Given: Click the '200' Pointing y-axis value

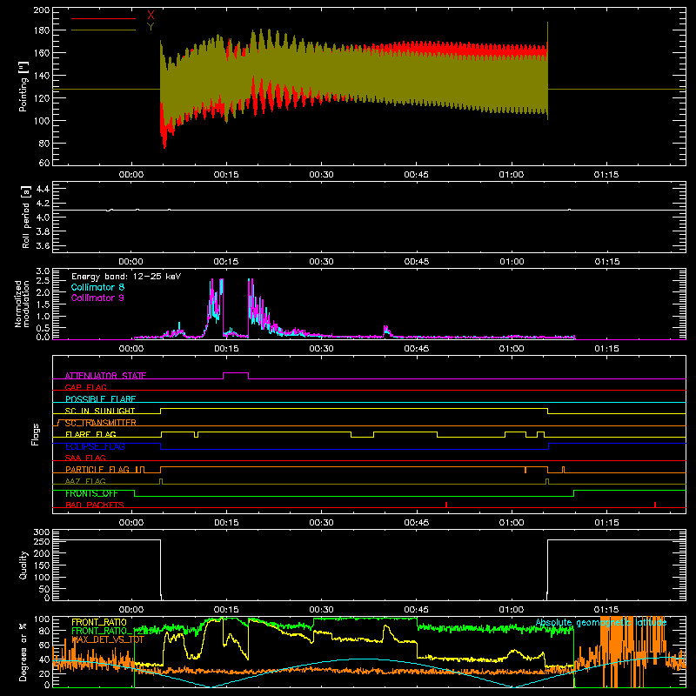Looking at the screenshot, I should tap(42, 10).
